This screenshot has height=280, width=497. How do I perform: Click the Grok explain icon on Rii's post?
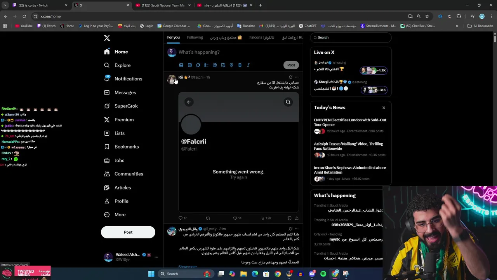[x=290, y=77]
